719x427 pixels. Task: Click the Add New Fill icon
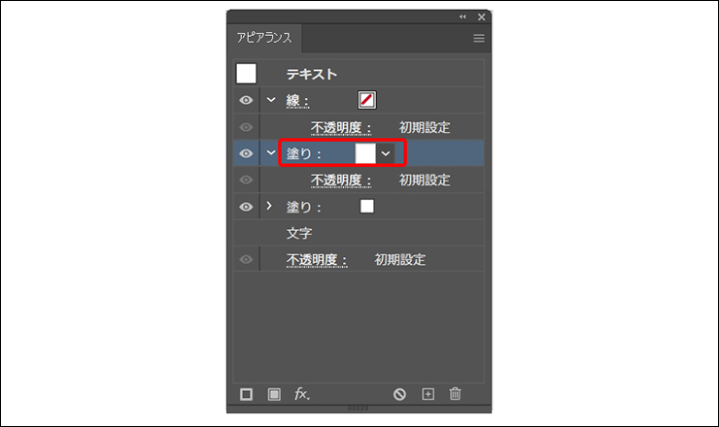pos(274,394)
